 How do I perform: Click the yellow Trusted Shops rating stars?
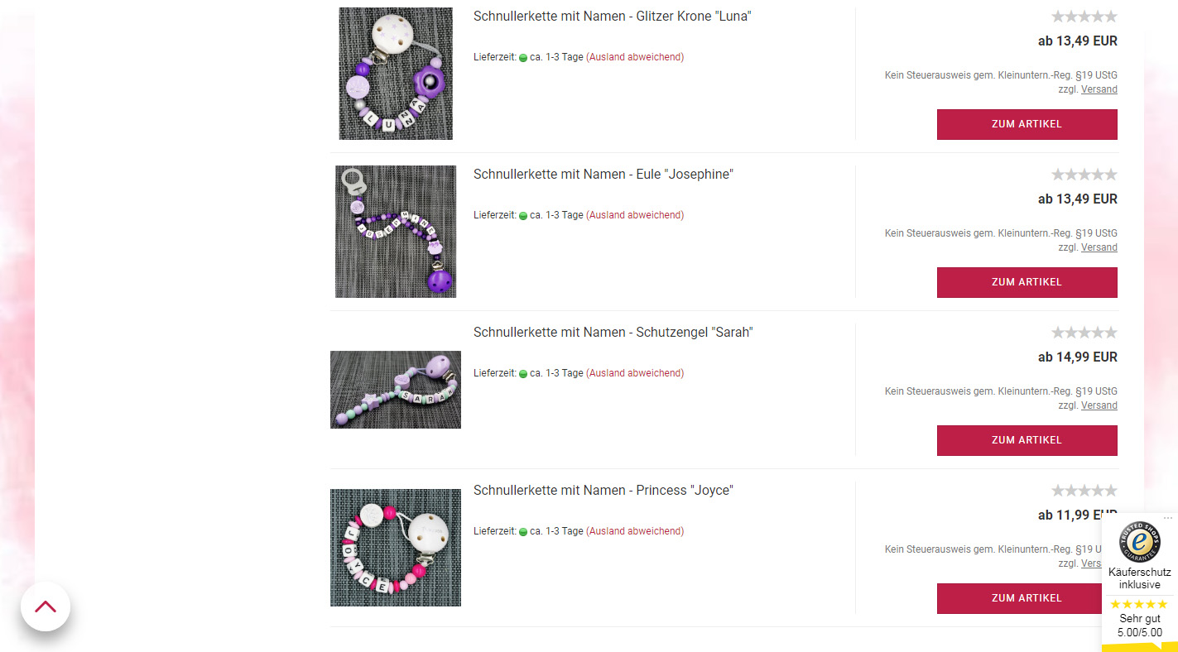point(1139,604)
